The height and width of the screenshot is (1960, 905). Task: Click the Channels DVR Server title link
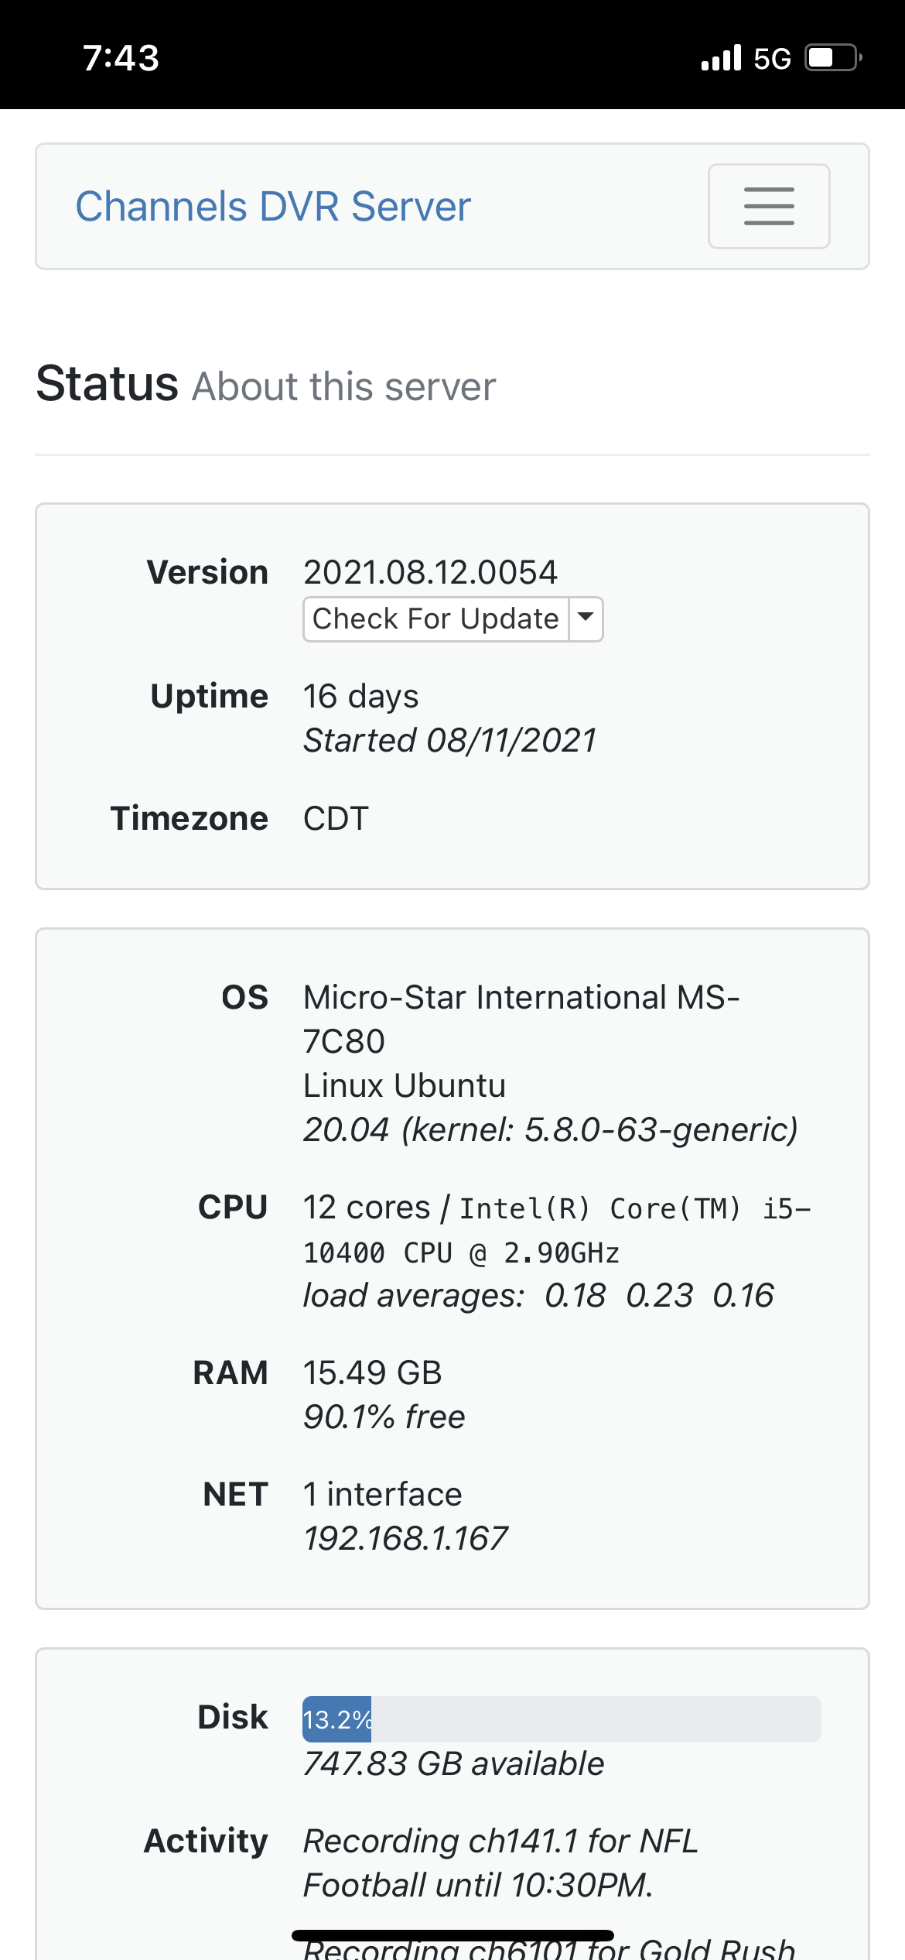coord(273,207)
